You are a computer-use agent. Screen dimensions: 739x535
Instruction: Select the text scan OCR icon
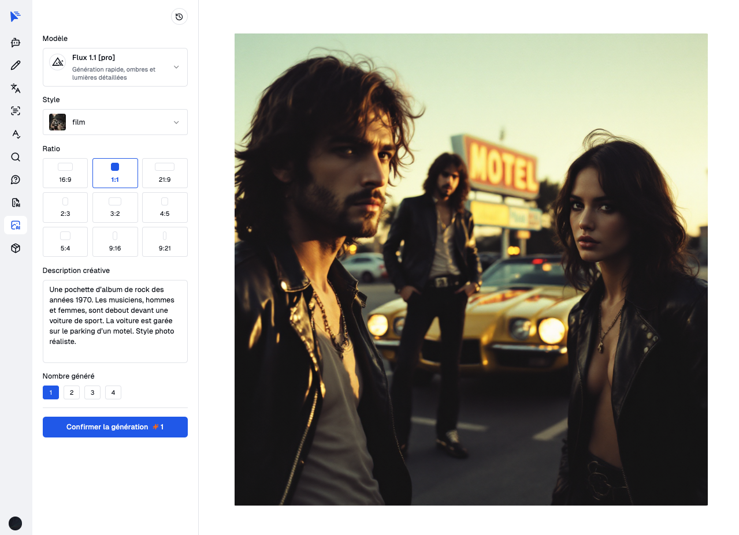(16, 111)
